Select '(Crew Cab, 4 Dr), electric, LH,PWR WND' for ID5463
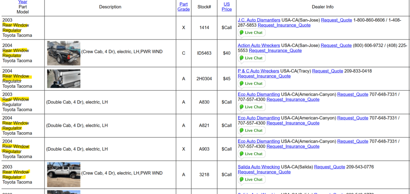 [x=122, y=52]
